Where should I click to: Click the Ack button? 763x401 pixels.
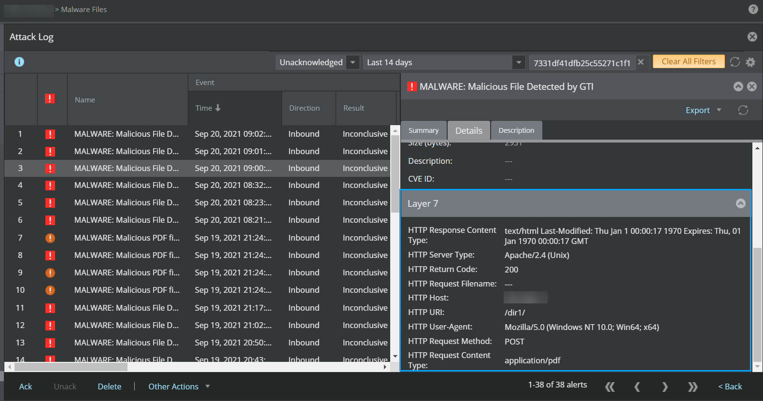pyautogui.click(x=26, y=387)
